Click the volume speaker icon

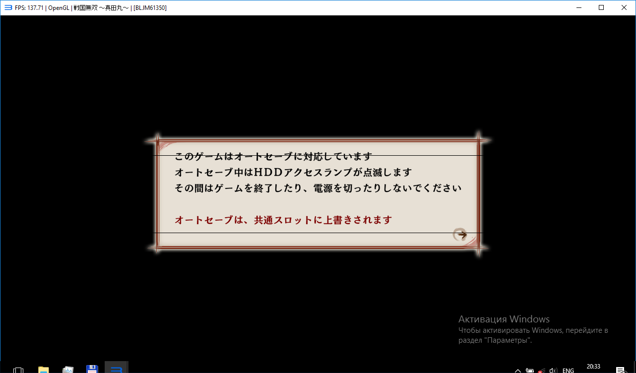click(x=554, y=371)
